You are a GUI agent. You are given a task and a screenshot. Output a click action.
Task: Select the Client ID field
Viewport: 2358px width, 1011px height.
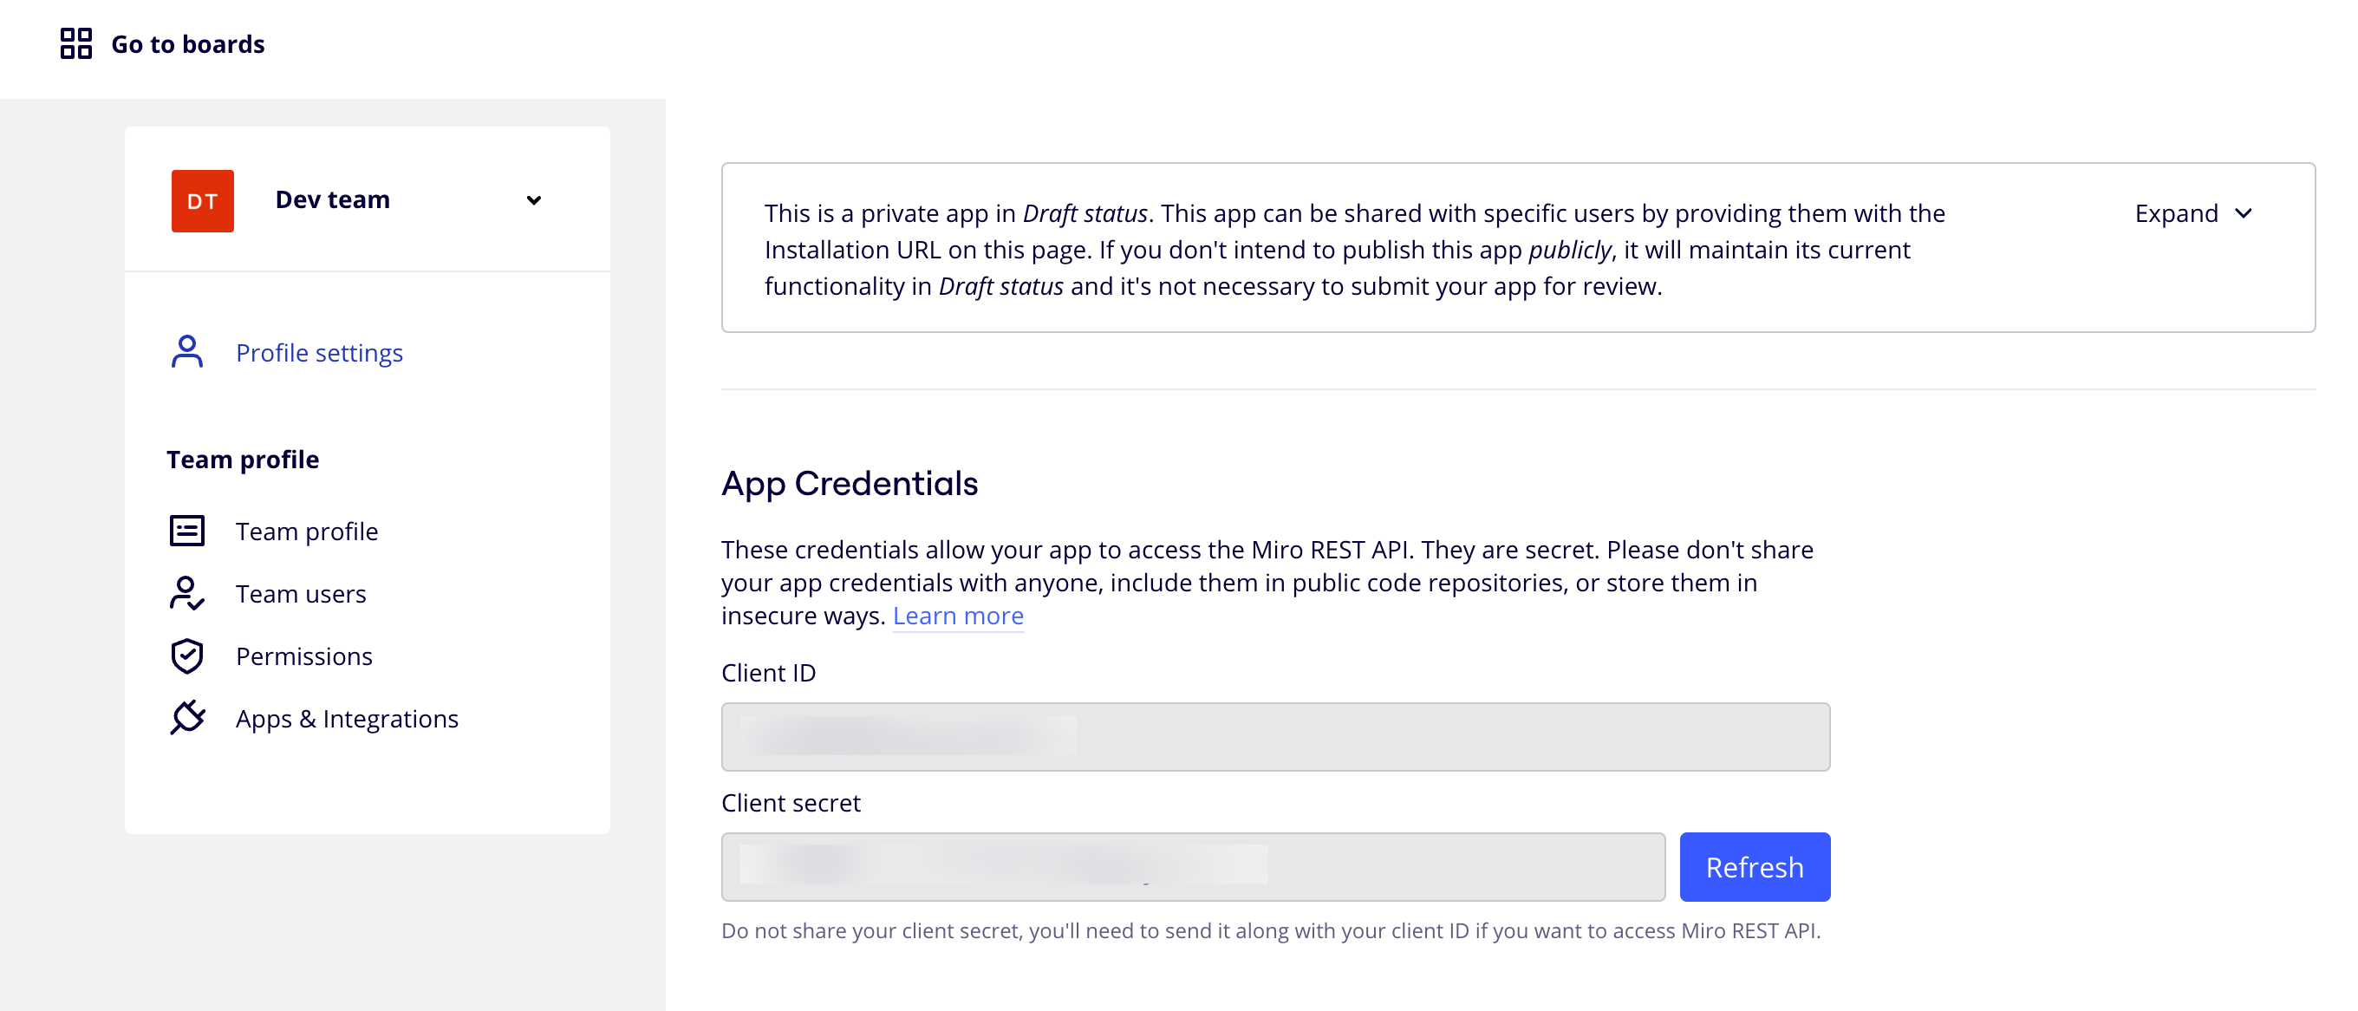1275,736
